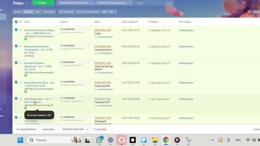Click the РЕДАКТИРОВАТЬ button
Screen dimensions: 260x146
(x=26, y=129)
